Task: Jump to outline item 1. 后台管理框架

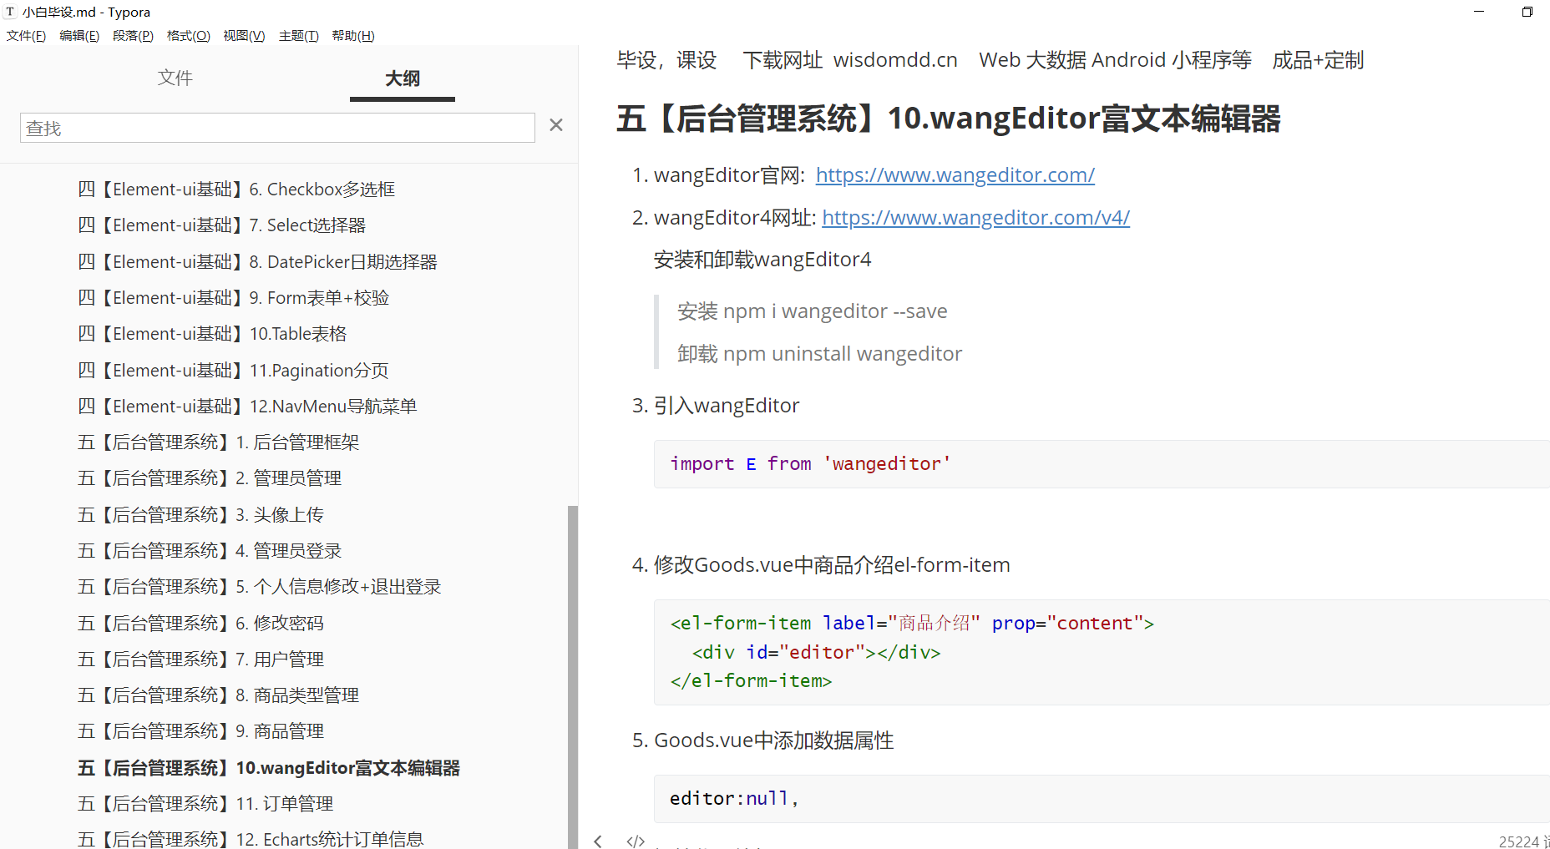Action: tap(218, 442)
